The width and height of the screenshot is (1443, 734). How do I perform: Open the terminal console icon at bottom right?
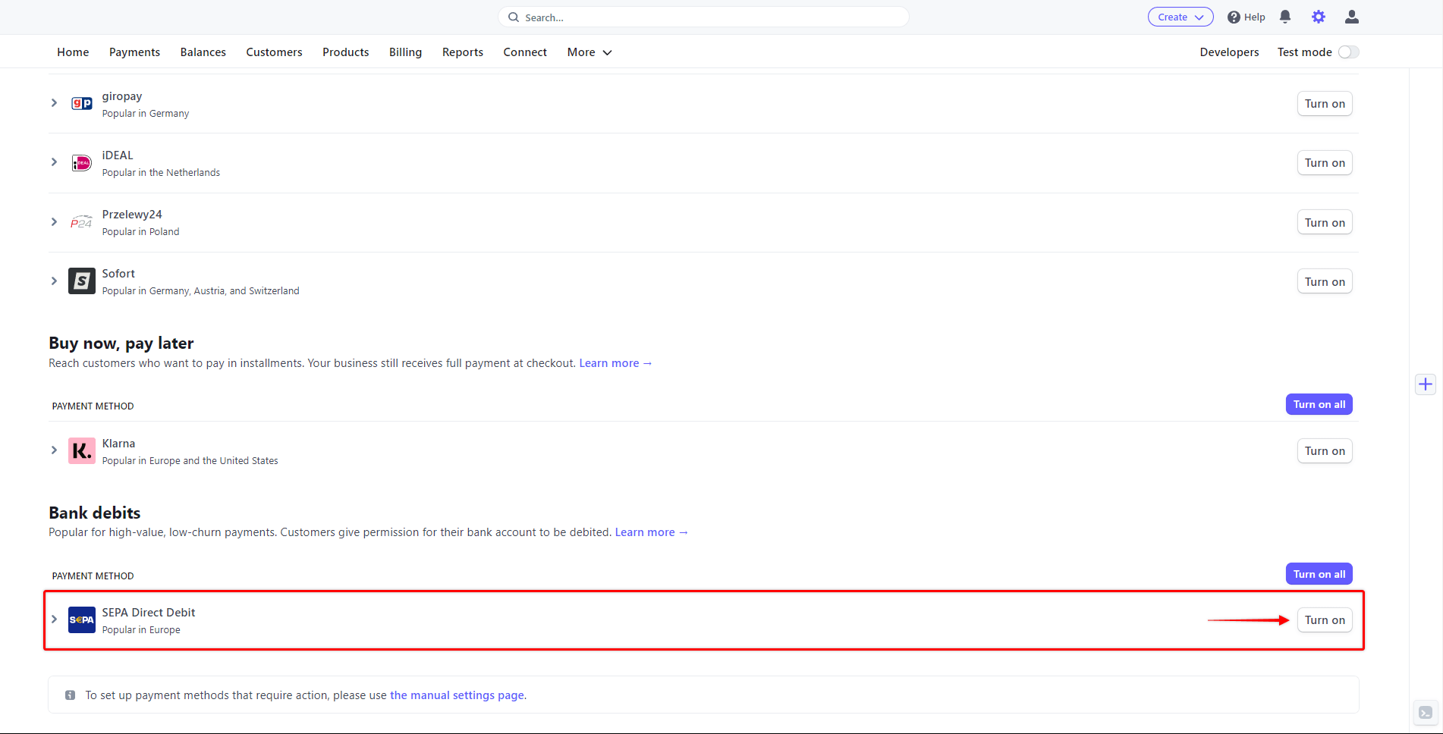tap(1426, 713)
